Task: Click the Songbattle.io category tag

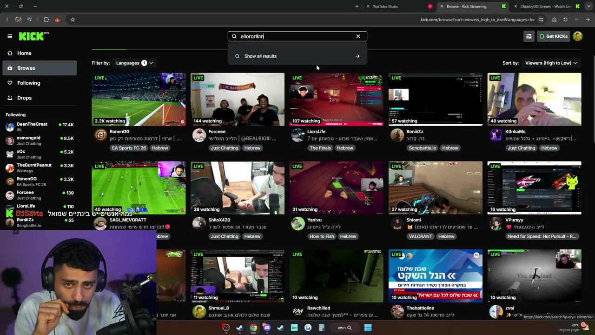Action: click(422, 148)
